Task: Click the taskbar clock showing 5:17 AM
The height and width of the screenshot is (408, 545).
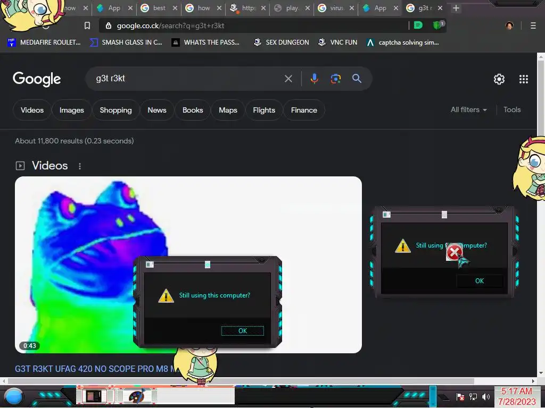Action: (x=516, y=396)
